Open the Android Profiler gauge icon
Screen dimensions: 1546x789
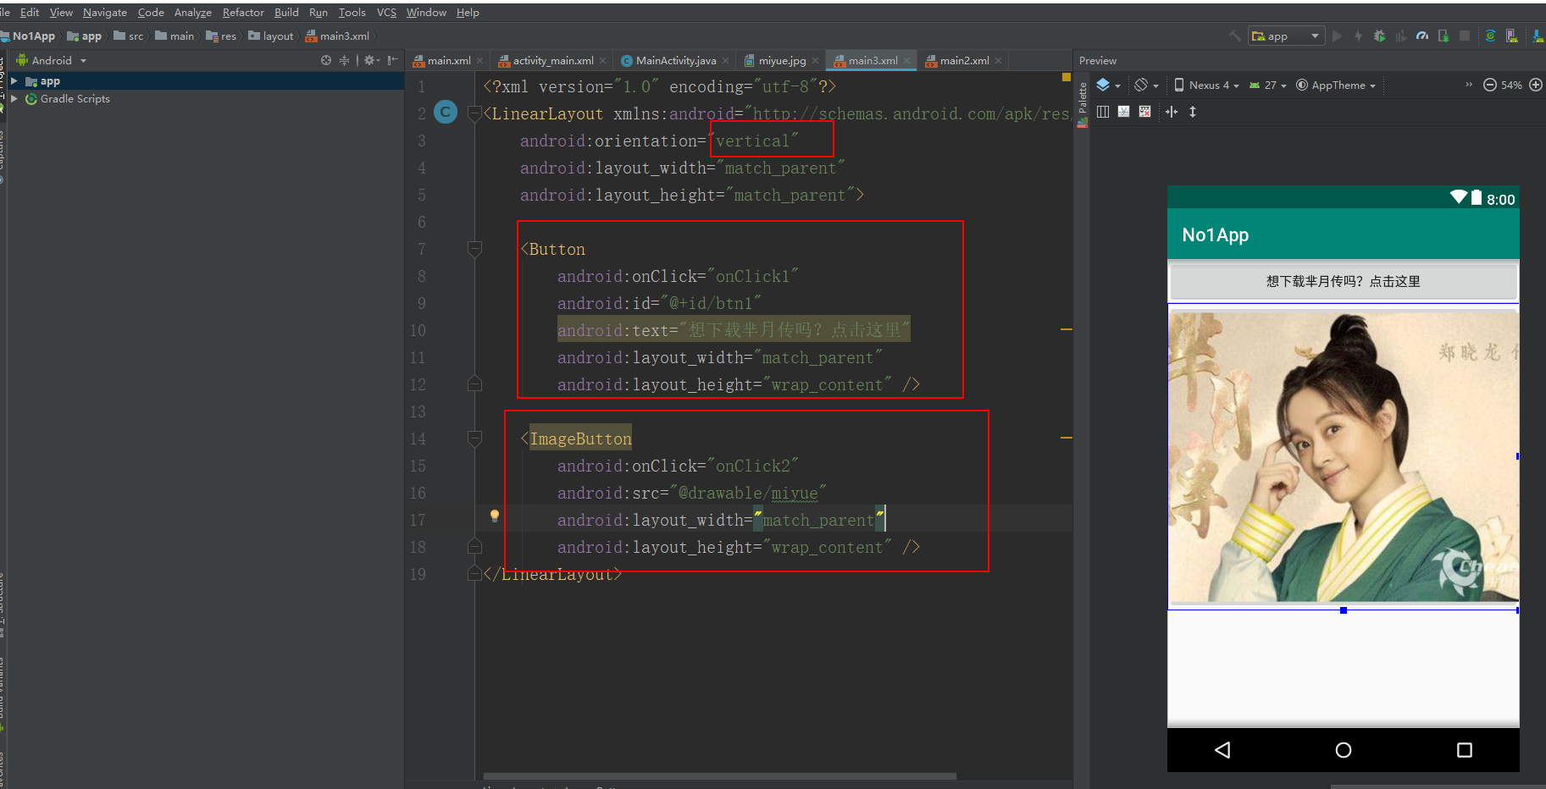pyautogui.click(x=1422, y=36)
